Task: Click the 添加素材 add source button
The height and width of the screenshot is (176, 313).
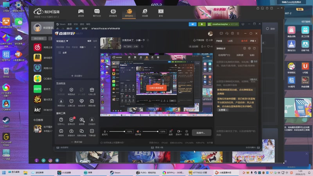Action: [77, 76]
